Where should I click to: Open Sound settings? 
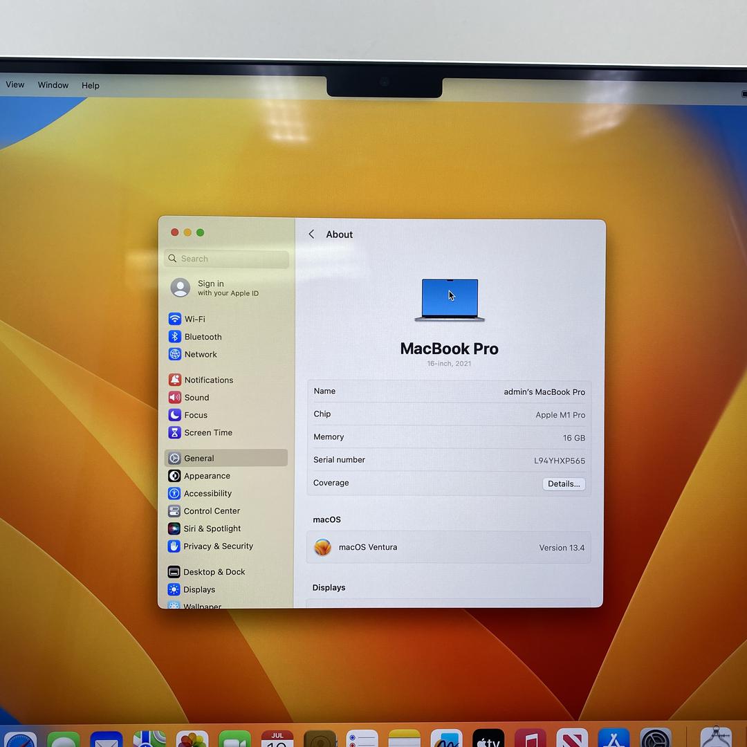point(196,398)
